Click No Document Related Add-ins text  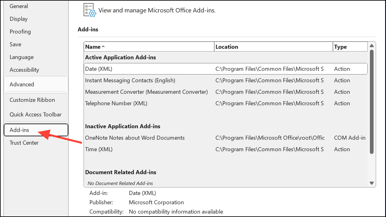pos(120,183)
